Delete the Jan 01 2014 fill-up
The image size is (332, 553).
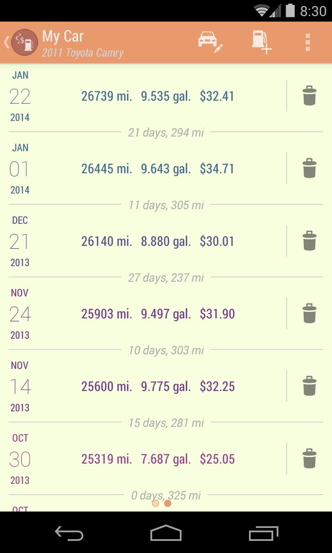[x=309, y=168]
